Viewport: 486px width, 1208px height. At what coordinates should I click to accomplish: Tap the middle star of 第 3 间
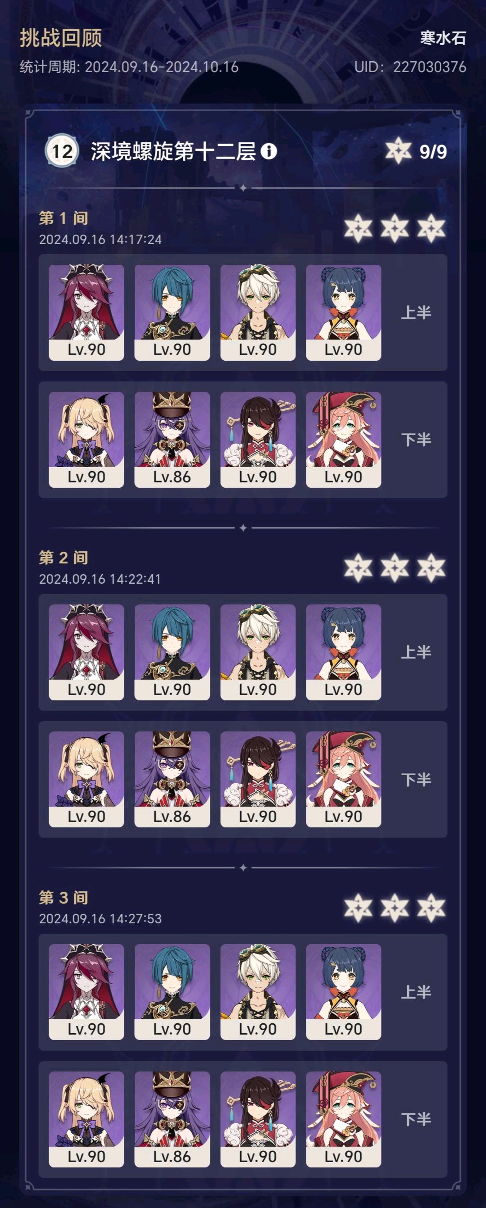coord(395,908)
